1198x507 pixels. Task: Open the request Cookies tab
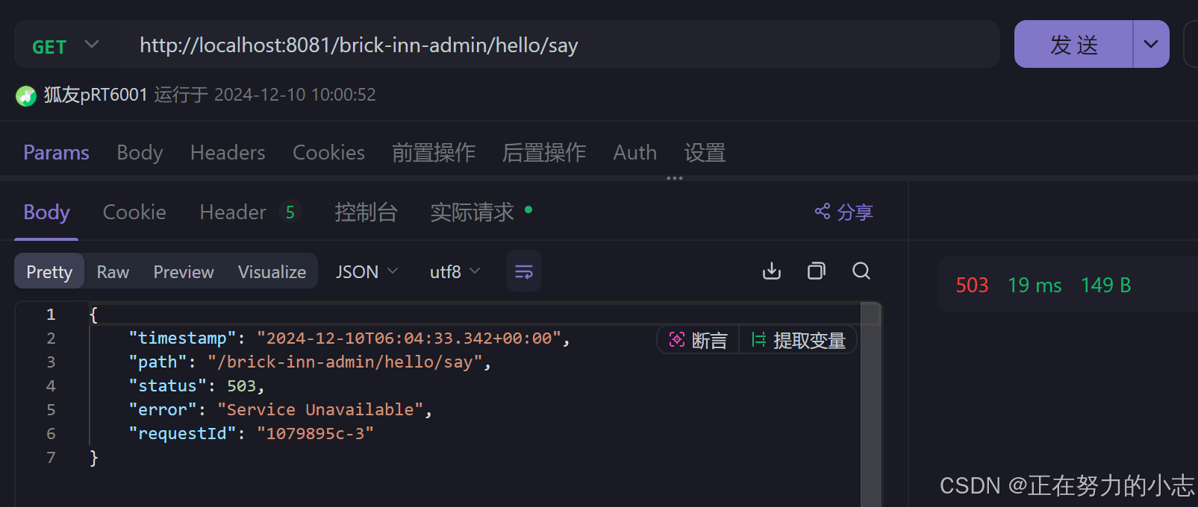[x=328, y=152]
